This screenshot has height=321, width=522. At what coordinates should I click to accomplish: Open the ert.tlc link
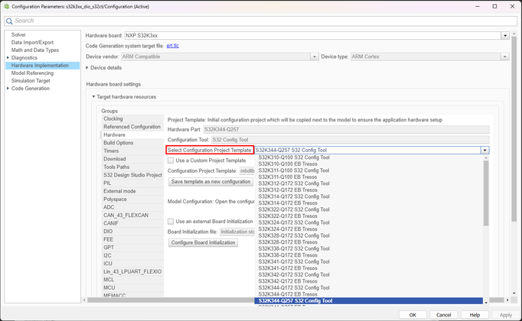(x=172, y=46)
